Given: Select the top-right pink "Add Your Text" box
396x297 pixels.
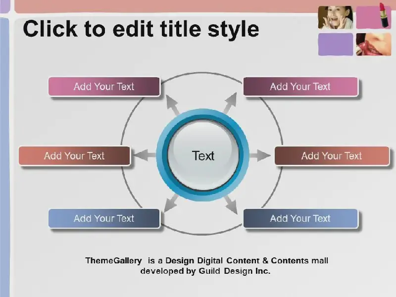Looking at the screenshot, I should click(300, 87).
